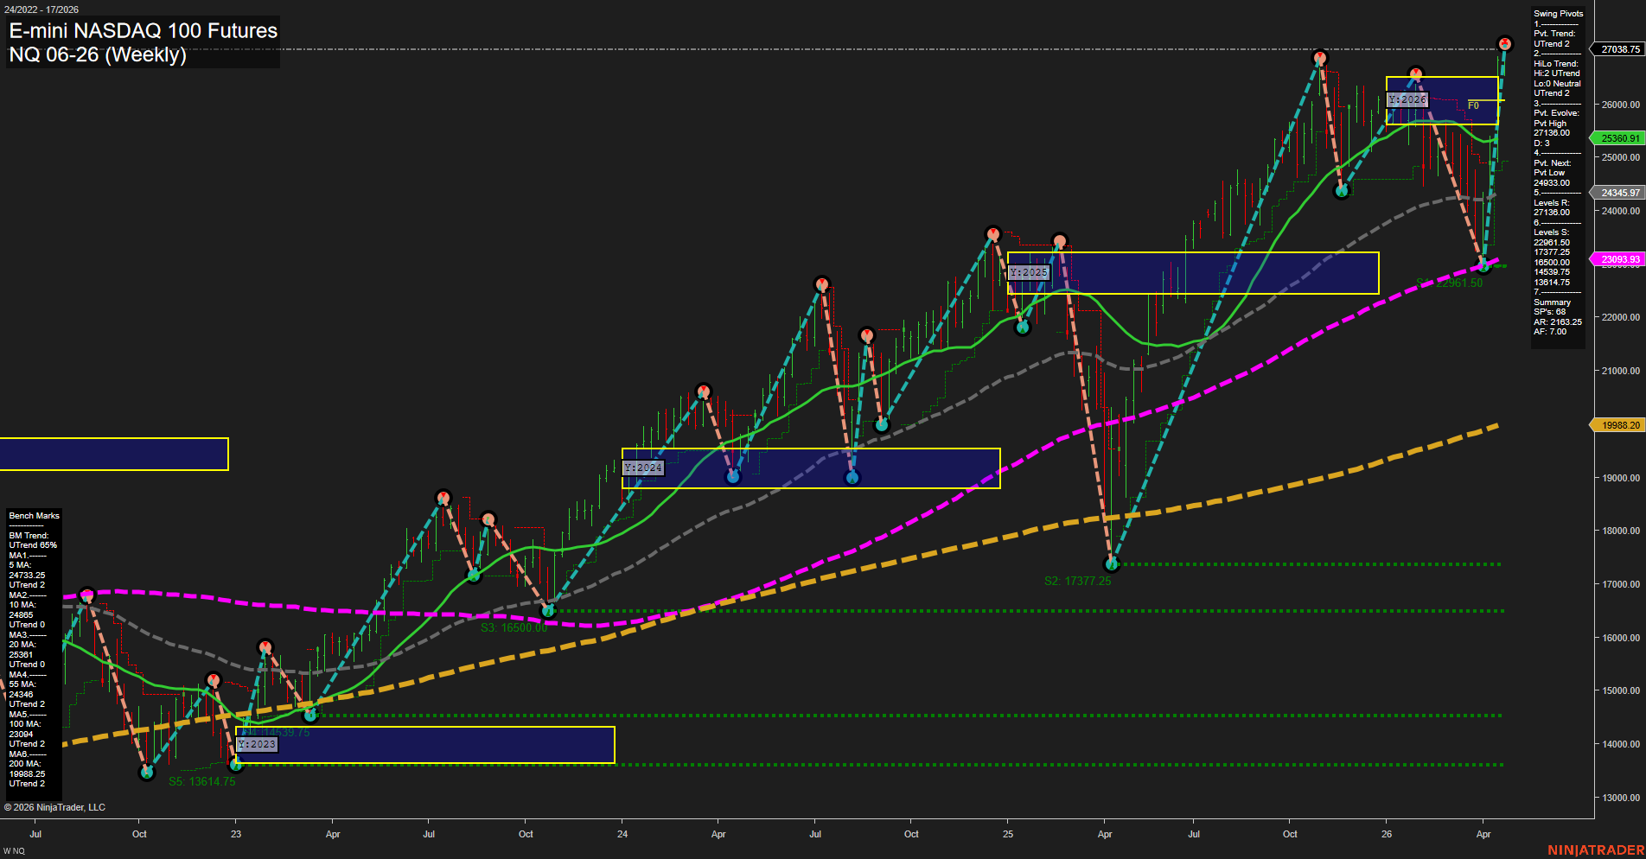Click the S3: 16500.00 support level label
The height and width of the screenshot is (859, 1646).
(514, 627)
